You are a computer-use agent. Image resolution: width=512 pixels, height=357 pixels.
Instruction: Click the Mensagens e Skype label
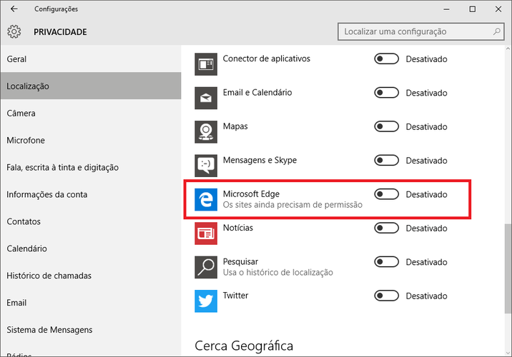point(260,160)
